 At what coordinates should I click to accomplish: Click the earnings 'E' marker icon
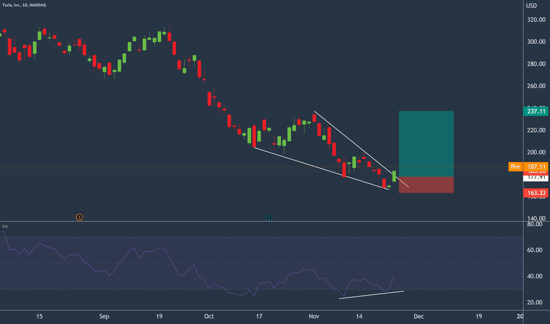(269, 217)
